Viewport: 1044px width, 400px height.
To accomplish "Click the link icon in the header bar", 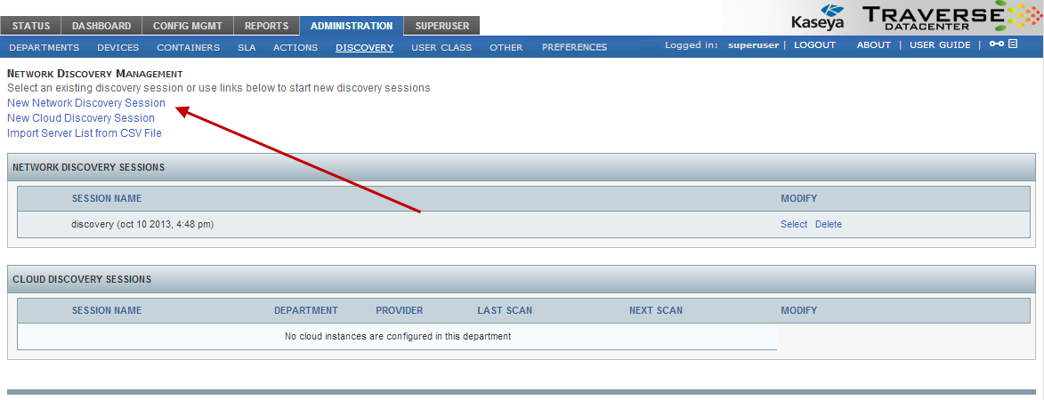I will point(996,44).
